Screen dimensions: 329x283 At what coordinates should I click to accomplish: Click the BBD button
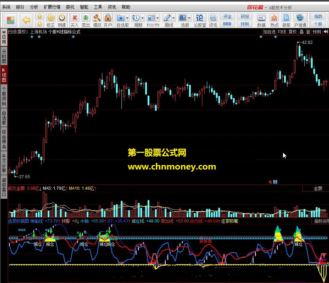(227, 24)
